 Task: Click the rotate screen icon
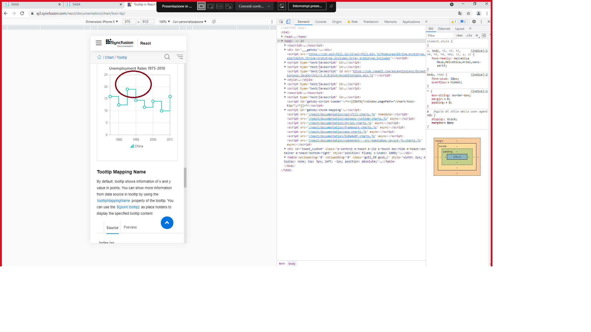pyautogui.click(x=214, y=22)
